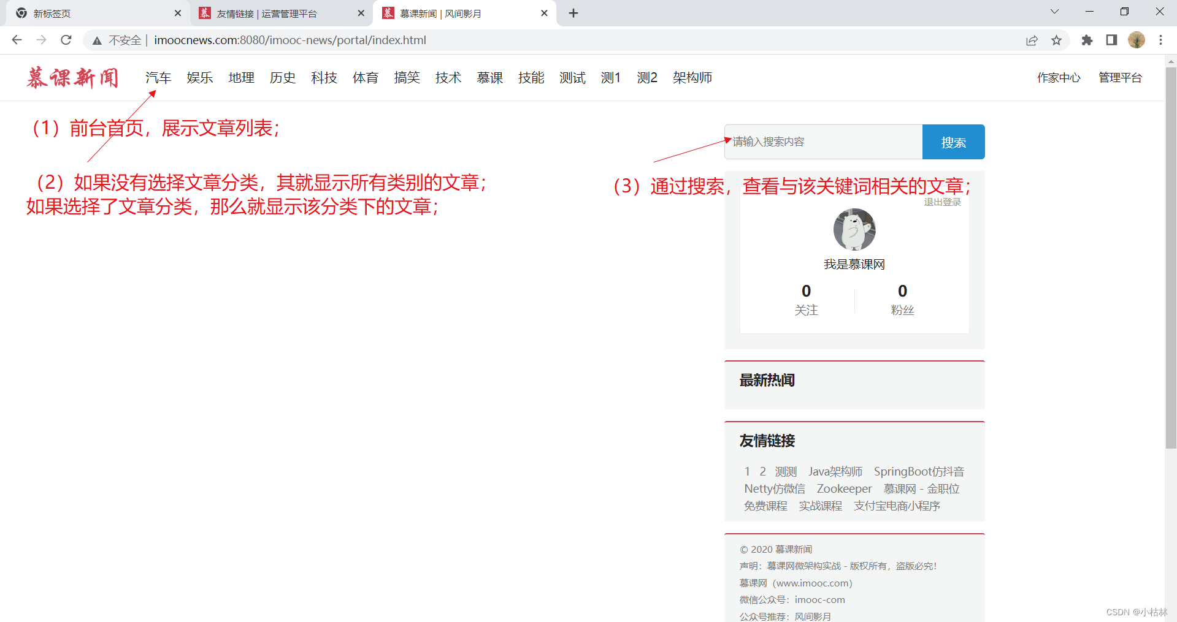The height and width of the screenshot is (622, 1177).
Task: Click the 搜索 search button
Action: point(953,142)
